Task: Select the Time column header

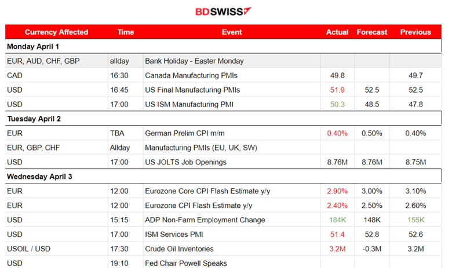Action: pyautogui.click(x=125, y=32)
